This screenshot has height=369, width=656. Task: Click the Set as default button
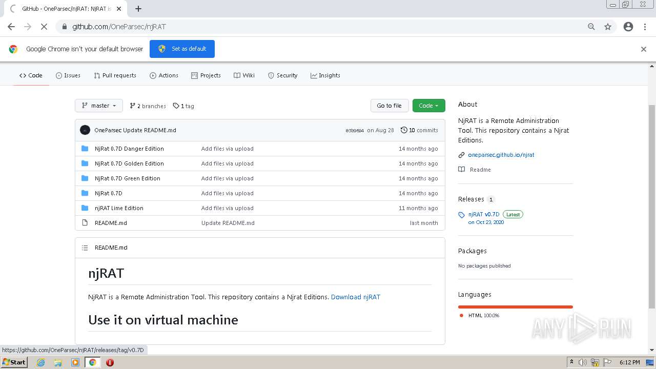coord(182,49)
